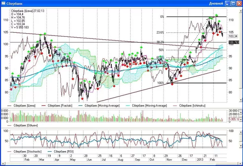Click the Stochastic panel scroll up arrow
This screenshot has width=243, height=166.
pyautogui.click(x=241, y=132)
